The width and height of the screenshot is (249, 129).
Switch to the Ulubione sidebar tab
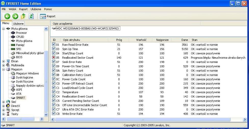tap(18, 24)
